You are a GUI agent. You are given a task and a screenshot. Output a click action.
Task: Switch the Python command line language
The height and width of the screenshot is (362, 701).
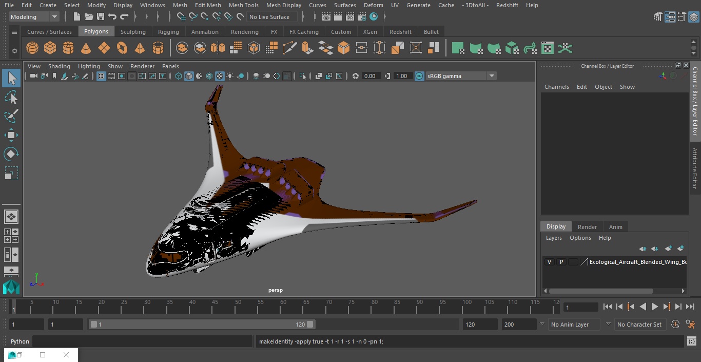(20, 341)
